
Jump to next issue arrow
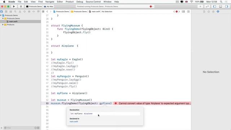179,12
